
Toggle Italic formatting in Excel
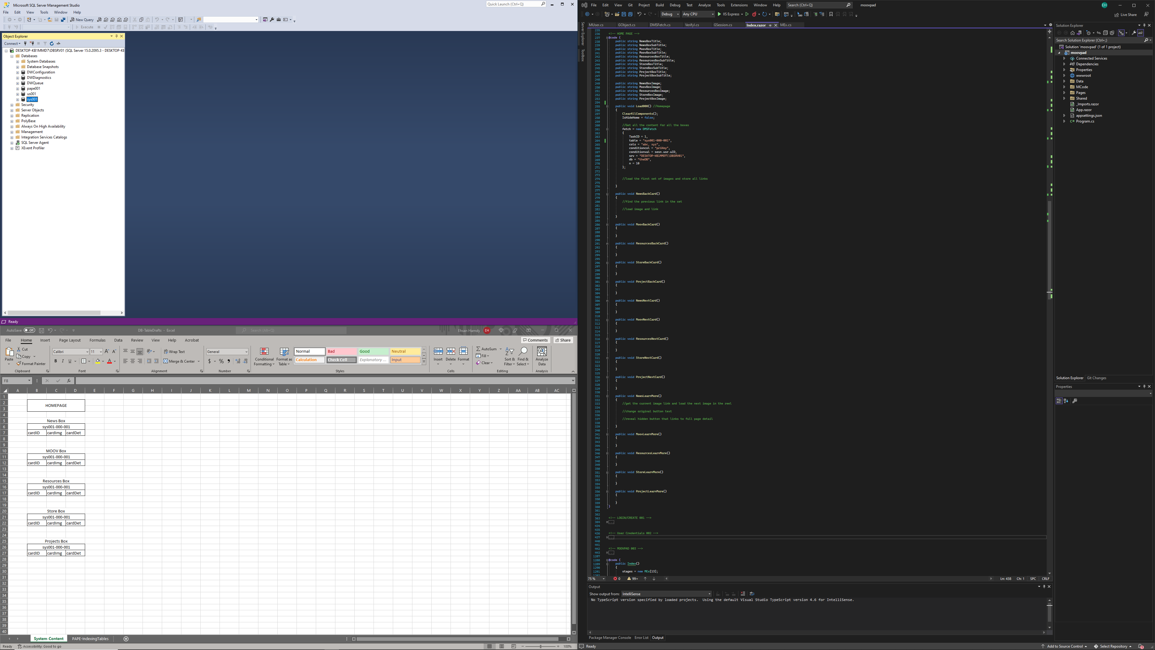click(x=63, y=361)
